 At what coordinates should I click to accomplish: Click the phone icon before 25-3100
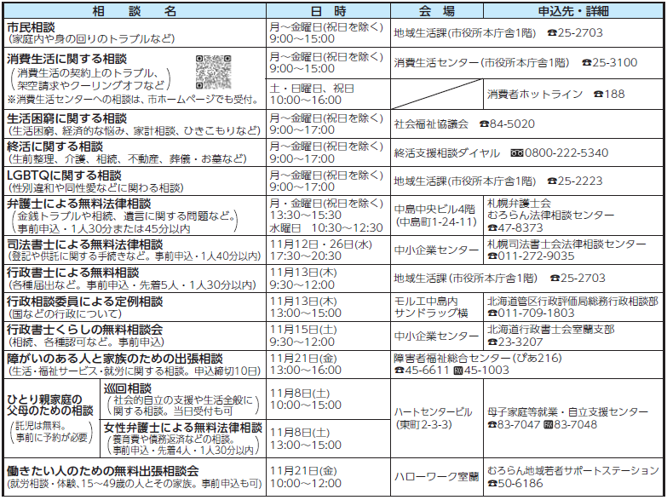[x=587, y=63]
